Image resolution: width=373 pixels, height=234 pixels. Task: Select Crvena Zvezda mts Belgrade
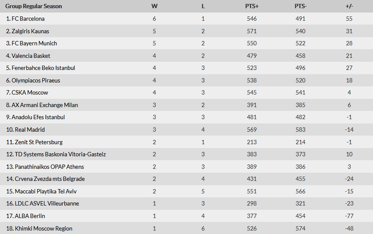point(50,179)
